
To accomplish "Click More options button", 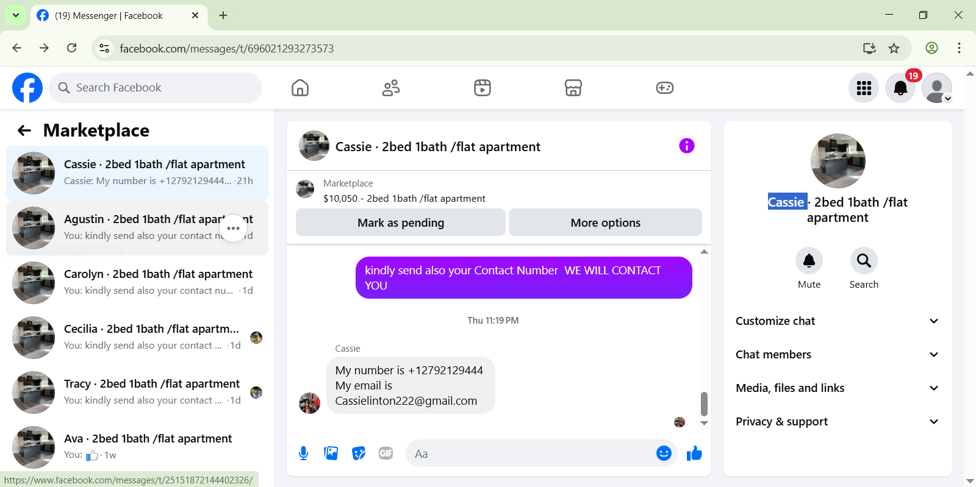I will tap(605, 222).
